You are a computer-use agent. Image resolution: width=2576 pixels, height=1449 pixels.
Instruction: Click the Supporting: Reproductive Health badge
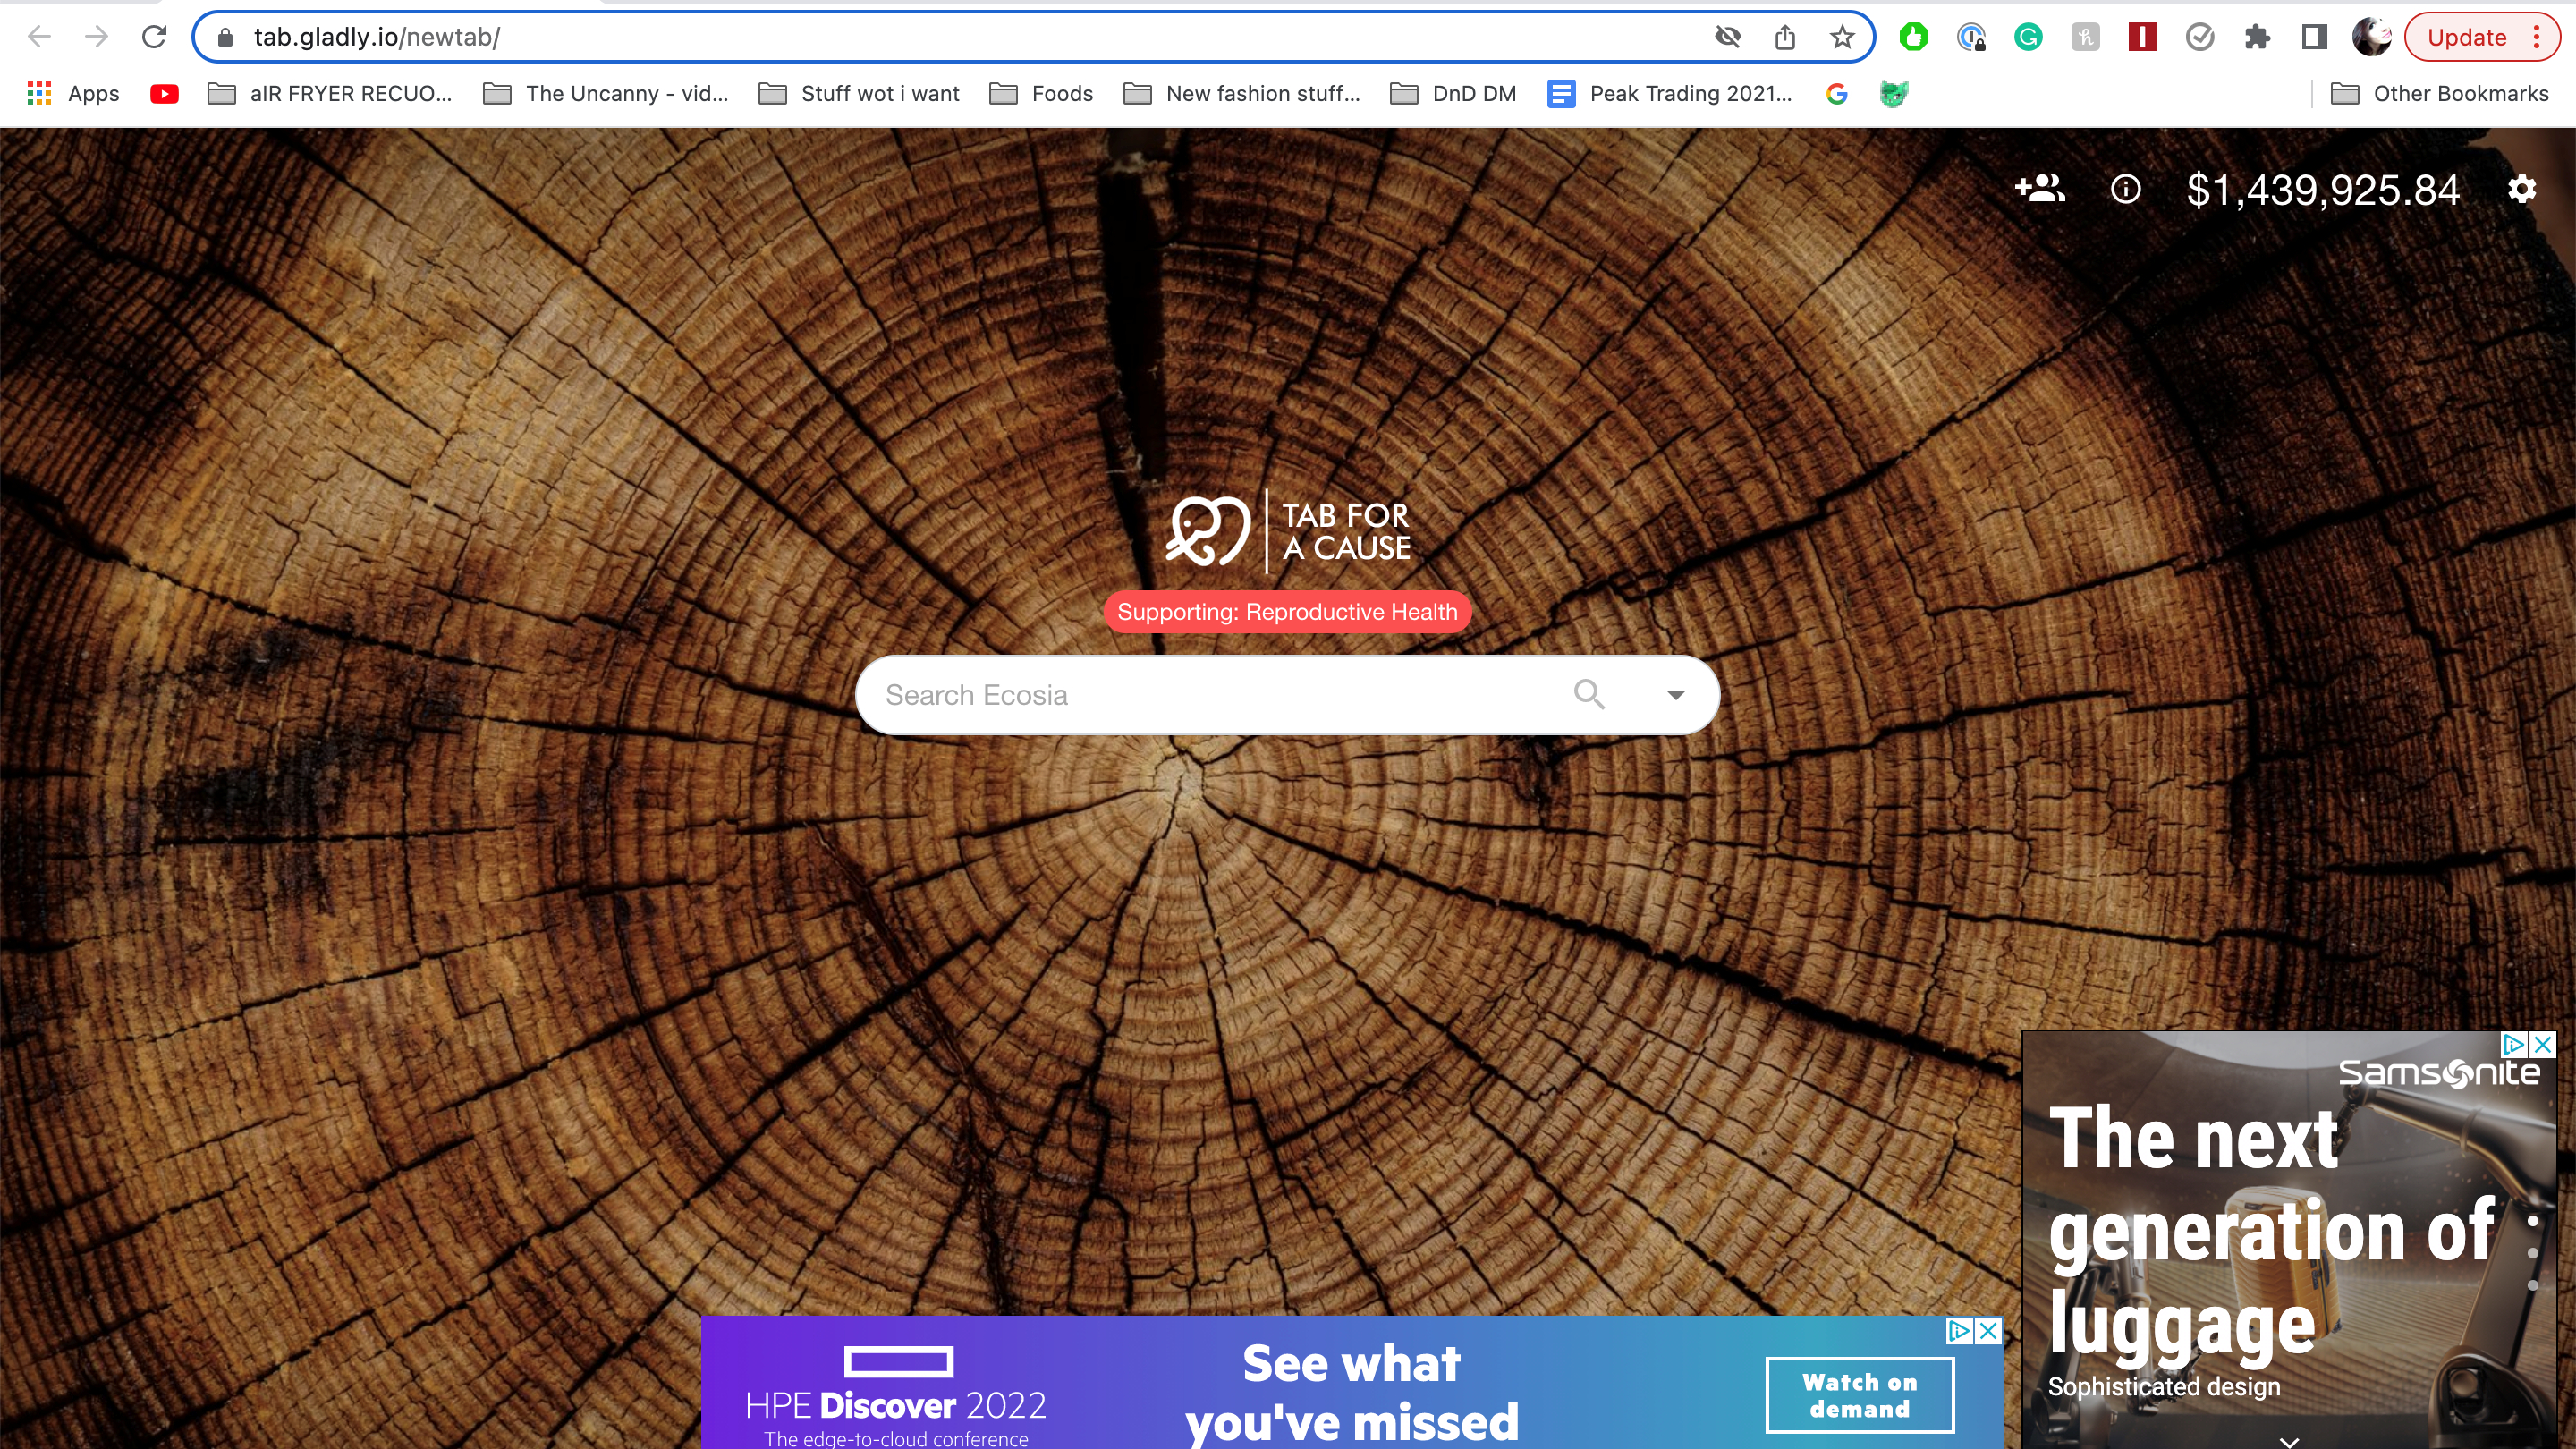(1287, 612)
